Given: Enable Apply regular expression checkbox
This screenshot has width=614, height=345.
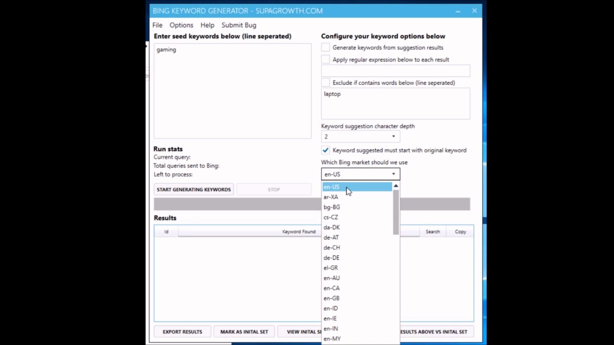Looking at the screenshot, I should point(326,59).
